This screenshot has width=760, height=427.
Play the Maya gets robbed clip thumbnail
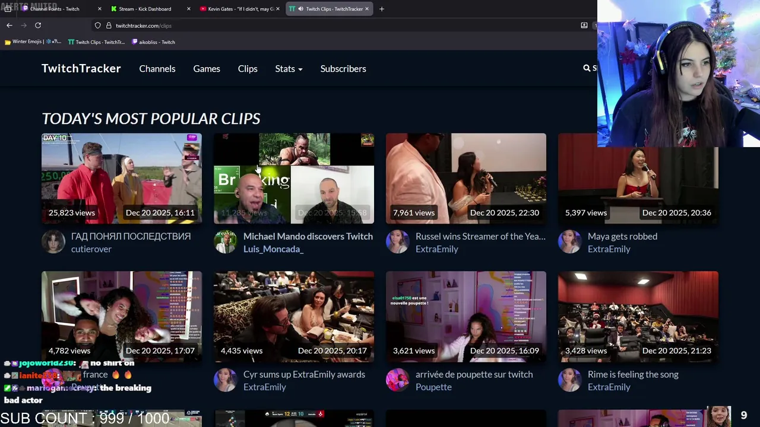click(x=638, y=179)
